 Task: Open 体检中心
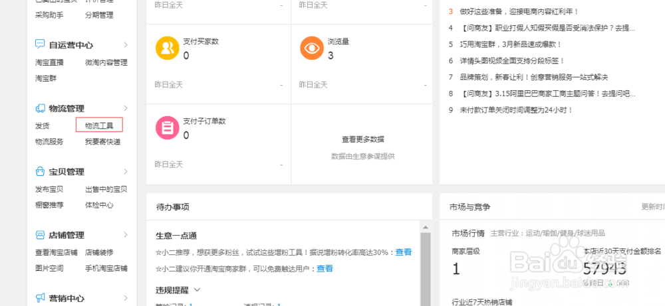(99, 205)
